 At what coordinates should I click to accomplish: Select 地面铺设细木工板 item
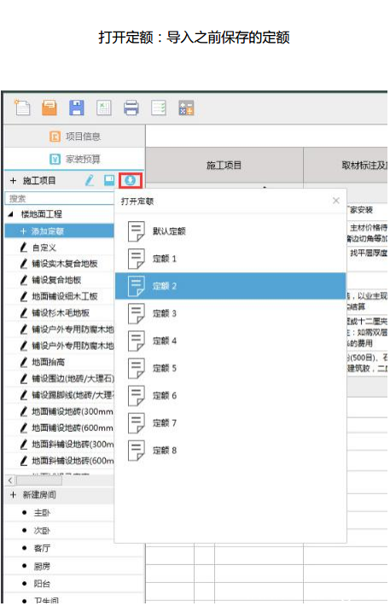tap(64, 296)
